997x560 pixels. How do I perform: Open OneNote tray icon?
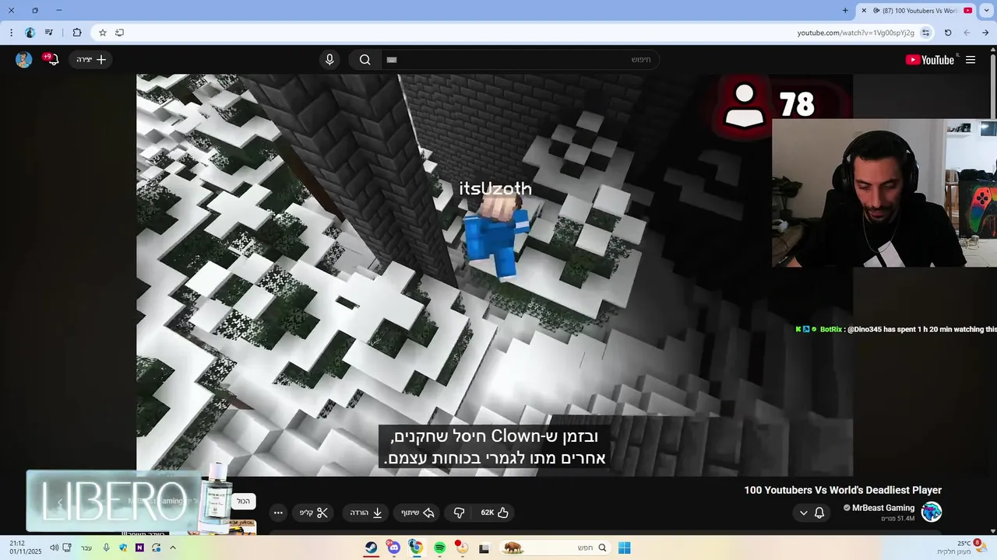(139, 548)
